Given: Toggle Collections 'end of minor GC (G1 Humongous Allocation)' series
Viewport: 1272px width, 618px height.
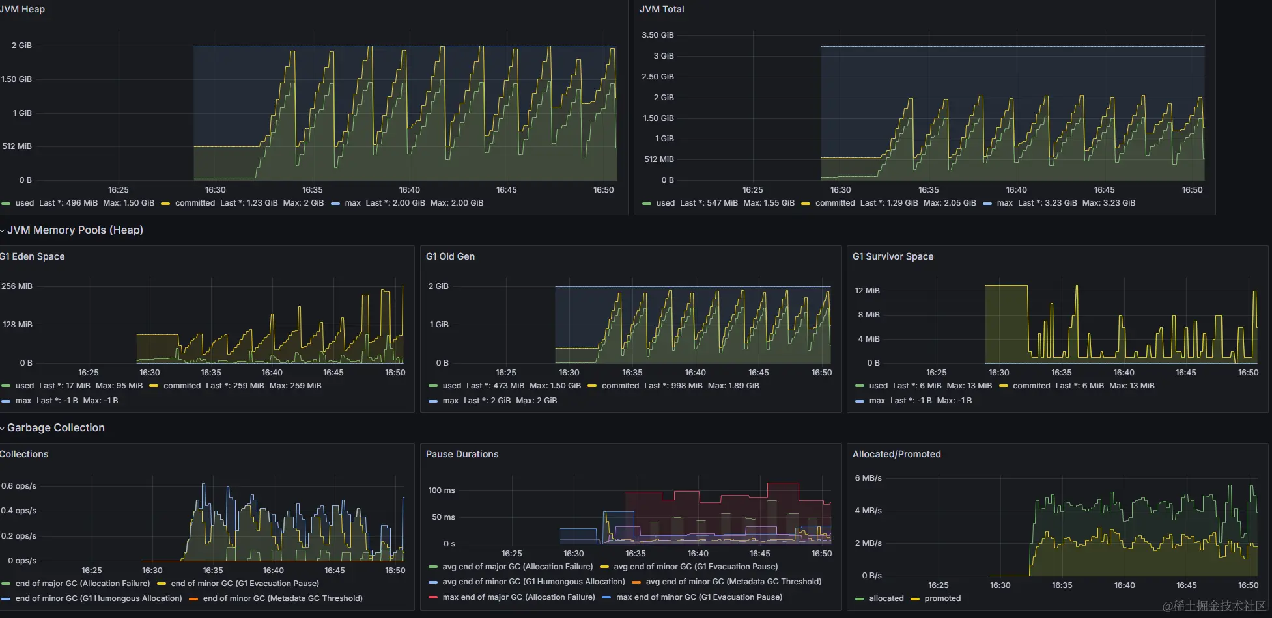Looking at the screenshot, I should [99, 598].
